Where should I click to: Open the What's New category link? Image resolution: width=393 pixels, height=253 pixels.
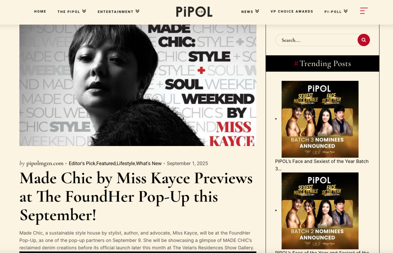tap(149, 163)
